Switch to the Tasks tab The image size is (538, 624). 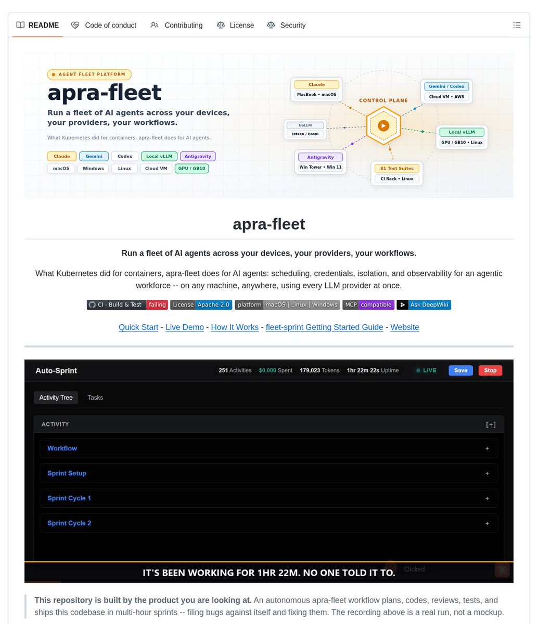[95, 398]
